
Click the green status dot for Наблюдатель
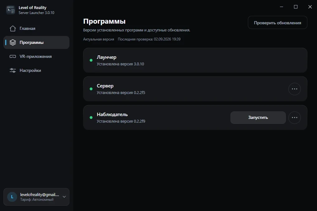(91, 117)
